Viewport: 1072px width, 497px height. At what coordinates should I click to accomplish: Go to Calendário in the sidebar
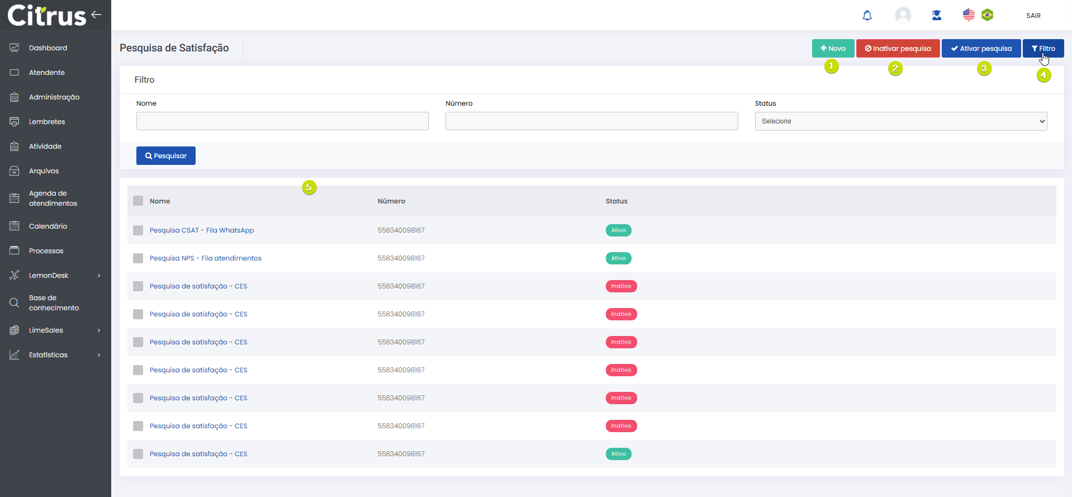click(48, 226)
